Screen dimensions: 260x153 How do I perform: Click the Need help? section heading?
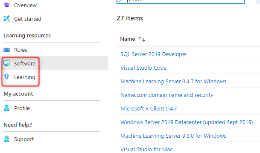point(18,125)
